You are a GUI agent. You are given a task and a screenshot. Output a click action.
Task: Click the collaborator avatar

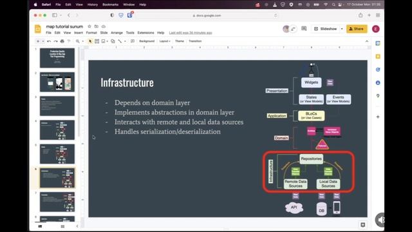tap(286, 29)
